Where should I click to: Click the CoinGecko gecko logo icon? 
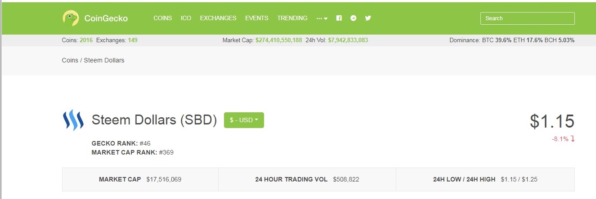coord(71,18)
